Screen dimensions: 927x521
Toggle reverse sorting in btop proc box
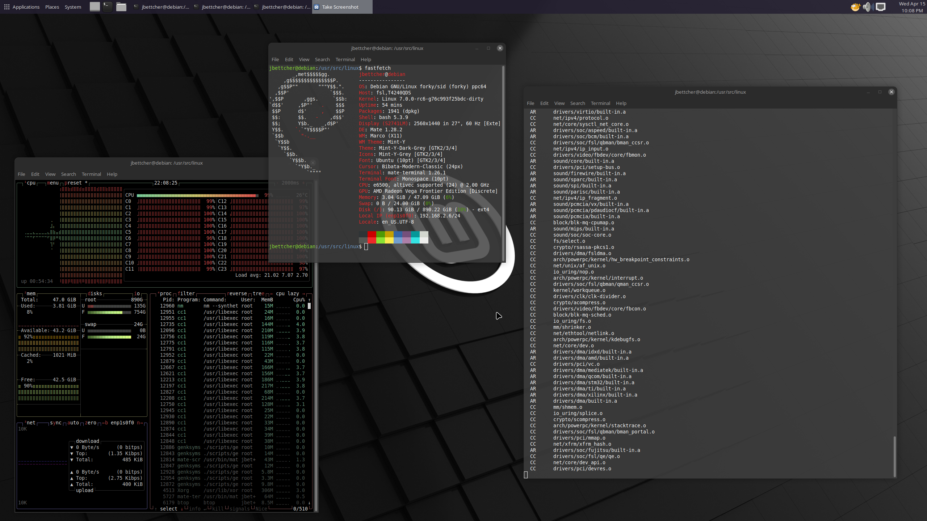237,294
